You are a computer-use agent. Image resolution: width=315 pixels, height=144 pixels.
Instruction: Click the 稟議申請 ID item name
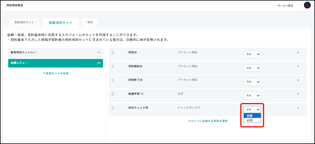[136, 94]
